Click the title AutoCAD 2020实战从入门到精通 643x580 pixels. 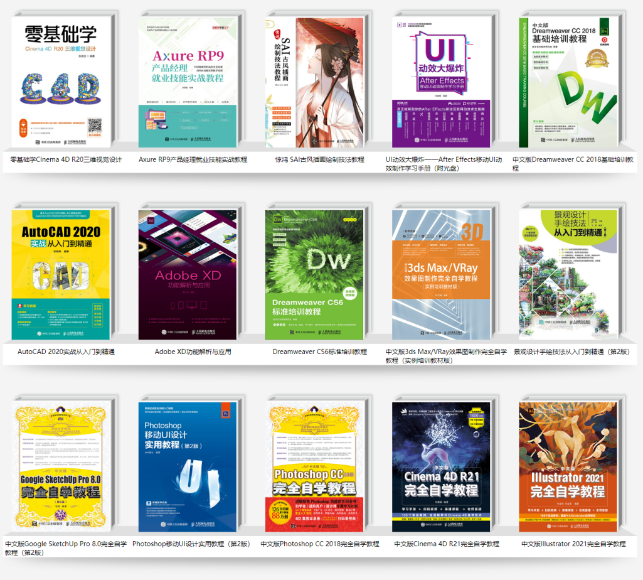66,352
